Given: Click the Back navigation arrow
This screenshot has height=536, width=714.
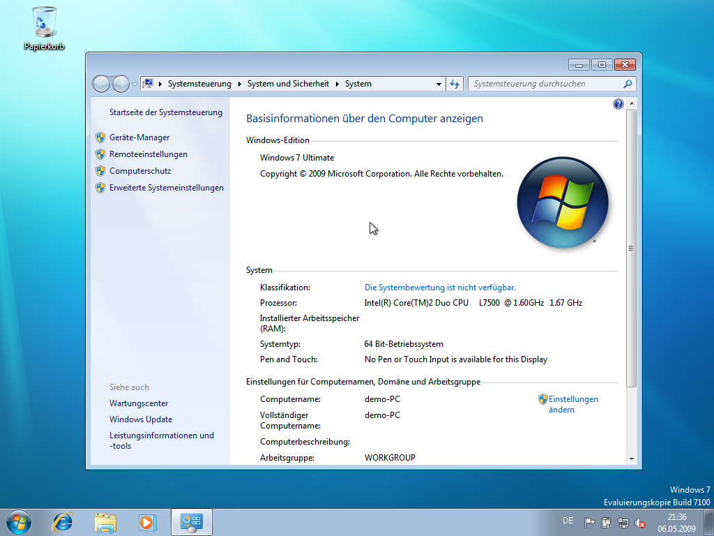Looking at the screenshot, I should coord(102,84).
